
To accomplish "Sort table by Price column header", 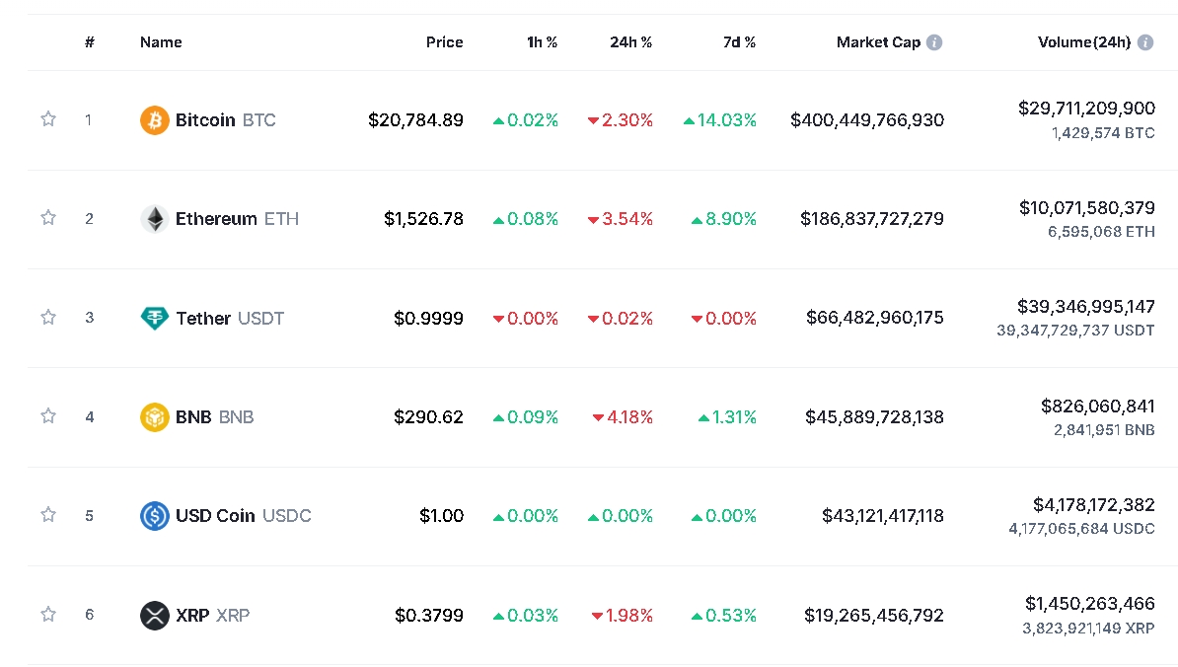I will [x=444, y=42].
